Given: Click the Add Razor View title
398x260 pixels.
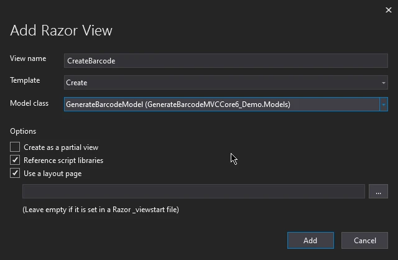Looking at the screenshot, I should tap(61, 30).
